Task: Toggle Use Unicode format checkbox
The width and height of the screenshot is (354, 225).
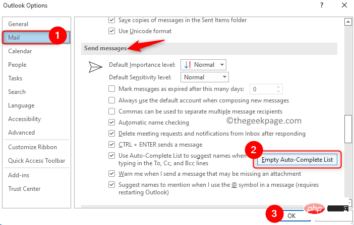Action: click(x=111, y=31)
